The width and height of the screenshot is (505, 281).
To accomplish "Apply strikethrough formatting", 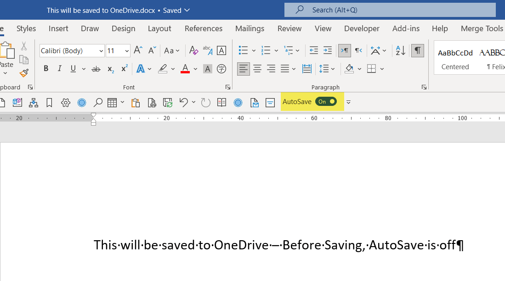I will click(x=96, y=69).
